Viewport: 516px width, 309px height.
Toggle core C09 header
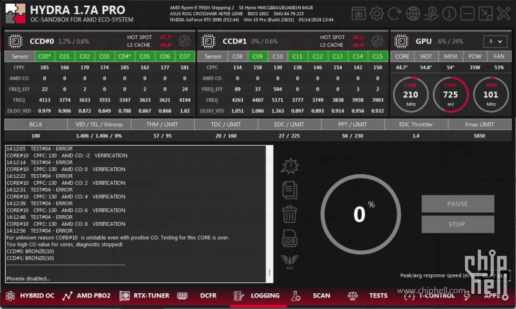point(257,56)
